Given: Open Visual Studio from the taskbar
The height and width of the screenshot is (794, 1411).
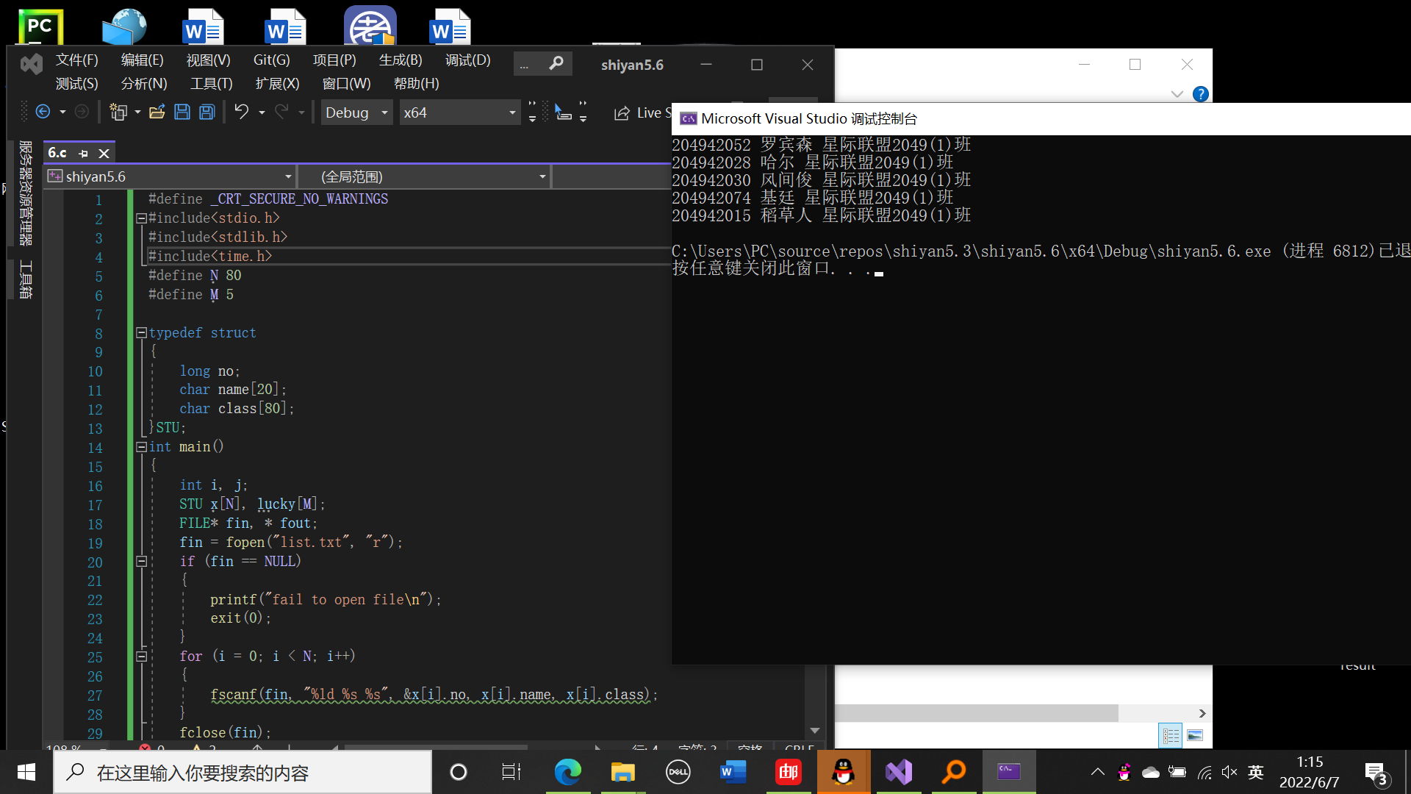Looking at the screenshot, I should (x=898, y=772).
